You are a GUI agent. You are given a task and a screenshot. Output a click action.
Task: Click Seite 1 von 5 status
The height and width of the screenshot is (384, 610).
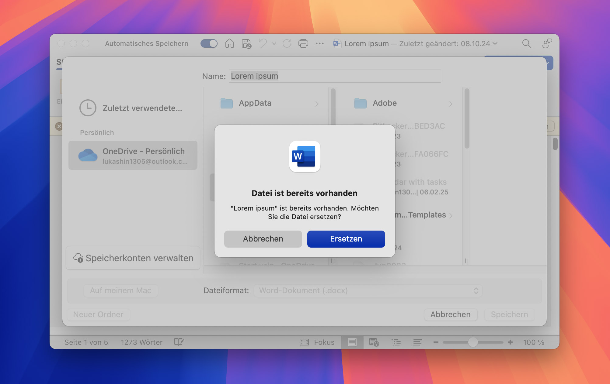[86, 342]
